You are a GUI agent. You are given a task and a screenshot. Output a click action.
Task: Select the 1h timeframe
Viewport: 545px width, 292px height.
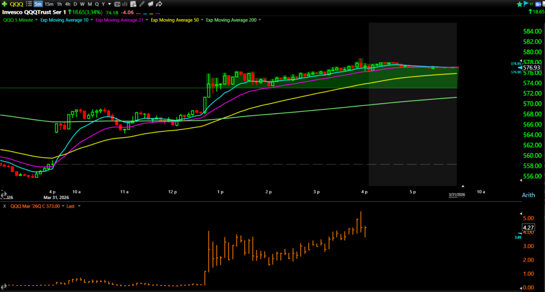(x=60, y=4)
